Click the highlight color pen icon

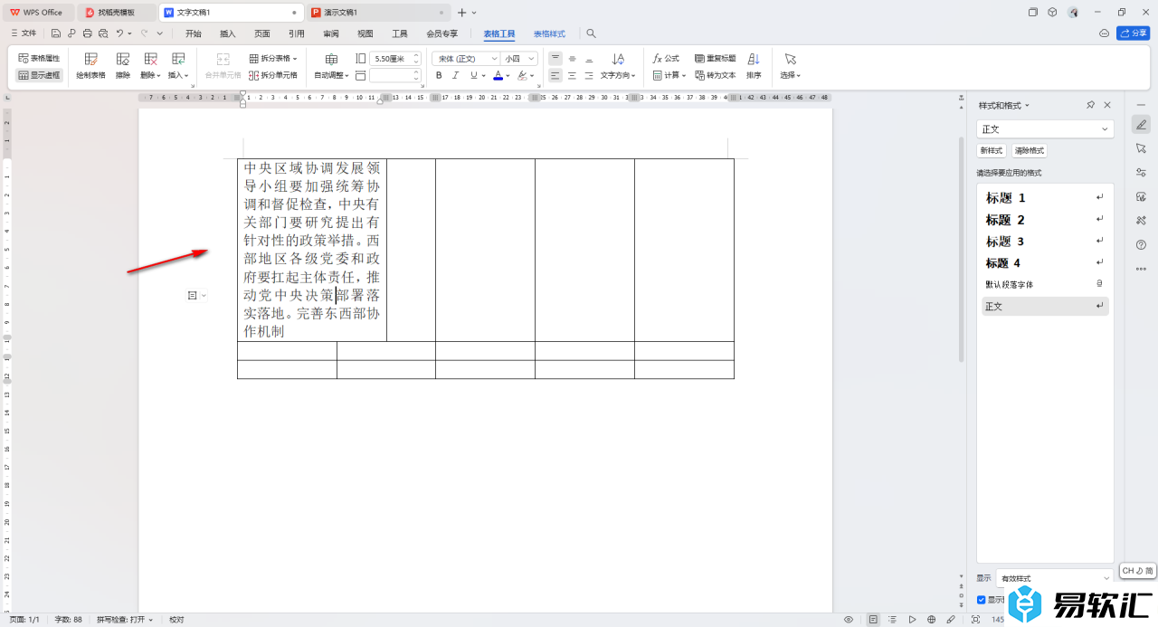[x=521, y=76]
